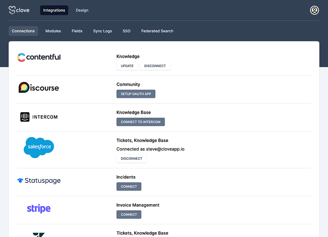Click the Clove heart logo
328x237 pixels.
[x=12, y=10]
